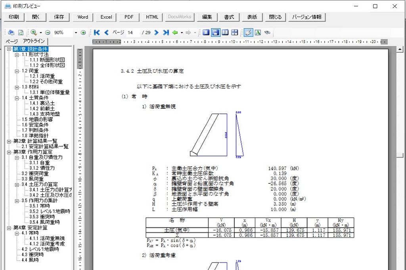Collapse the 第4章 安定計算 node
406x270 pixels.
[9, 228]
